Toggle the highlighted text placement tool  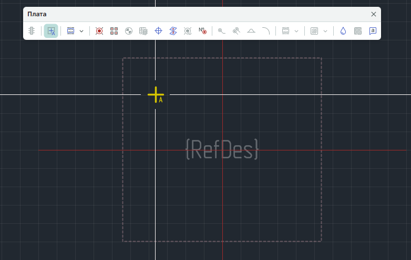click(51, 31)
